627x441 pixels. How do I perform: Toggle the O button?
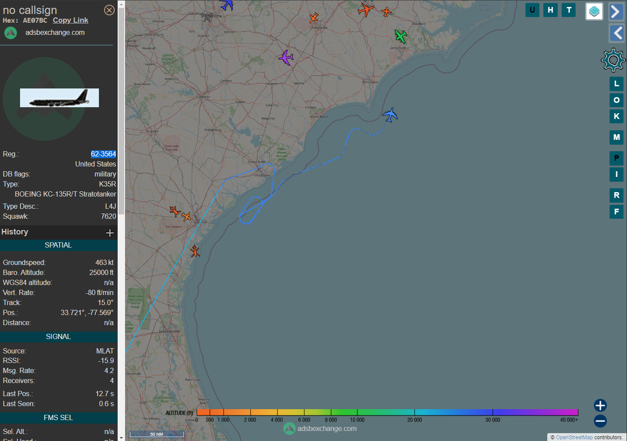pos(617,100)
